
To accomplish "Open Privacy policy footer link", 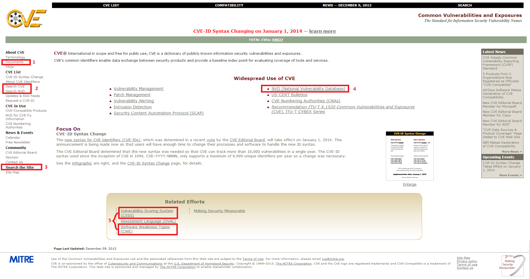I will [x=467, y=261].
